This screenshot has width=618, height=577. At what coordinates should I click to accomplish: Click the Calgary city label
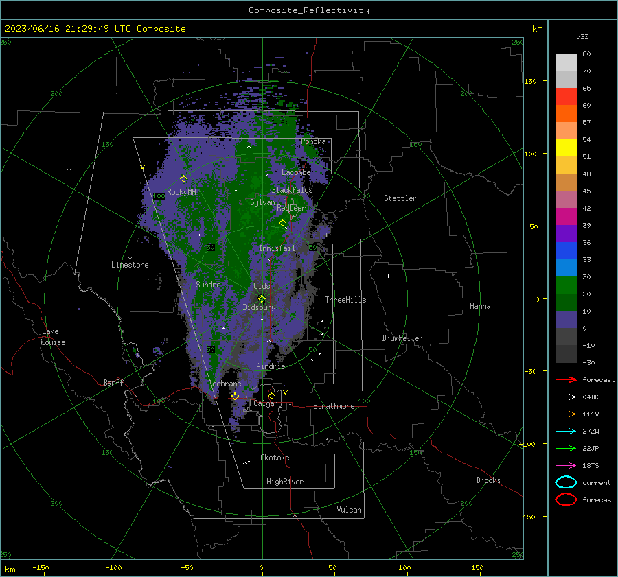tap(268, 403)
